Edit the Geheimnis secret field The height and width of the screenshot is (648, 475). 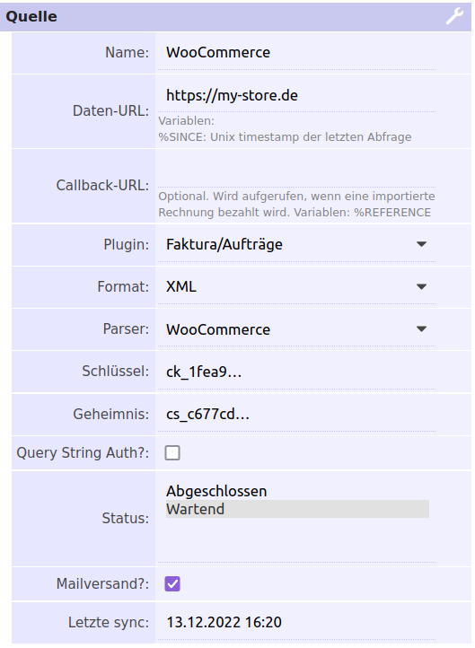297,415
